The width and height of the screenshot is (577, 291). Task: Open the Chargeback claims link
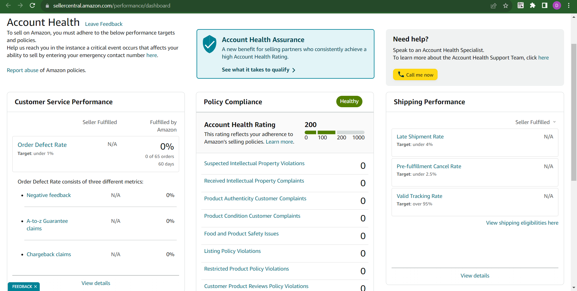coord(49,254)
